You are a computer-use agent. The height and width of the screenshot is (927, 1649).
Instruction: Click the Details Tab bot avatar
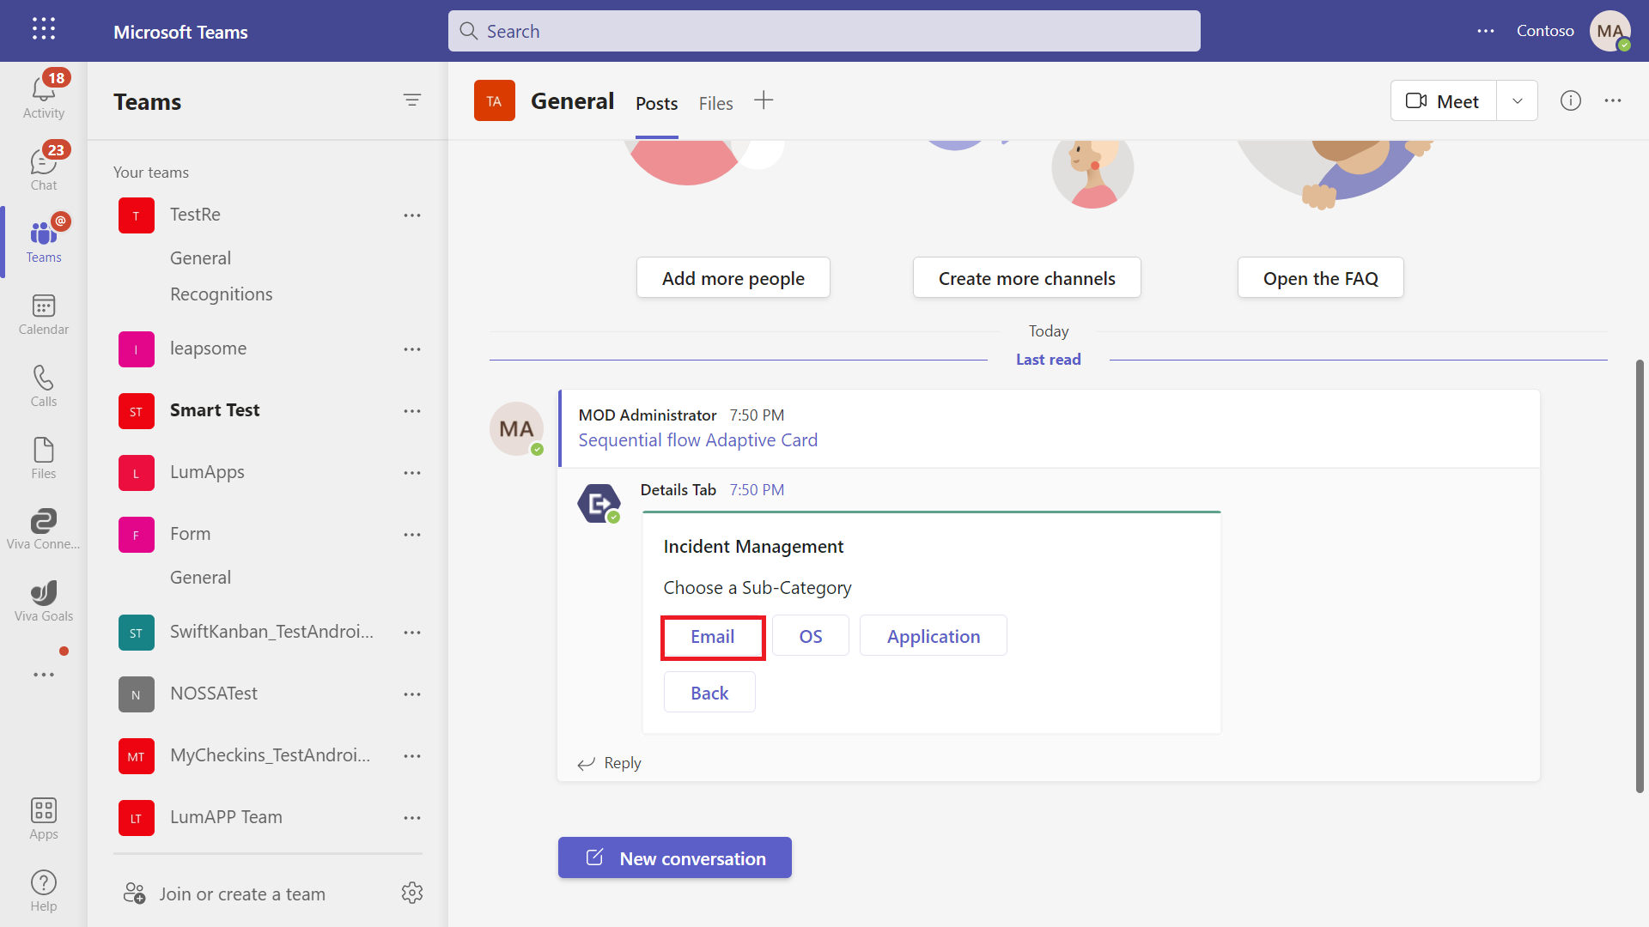coord(599,503)
